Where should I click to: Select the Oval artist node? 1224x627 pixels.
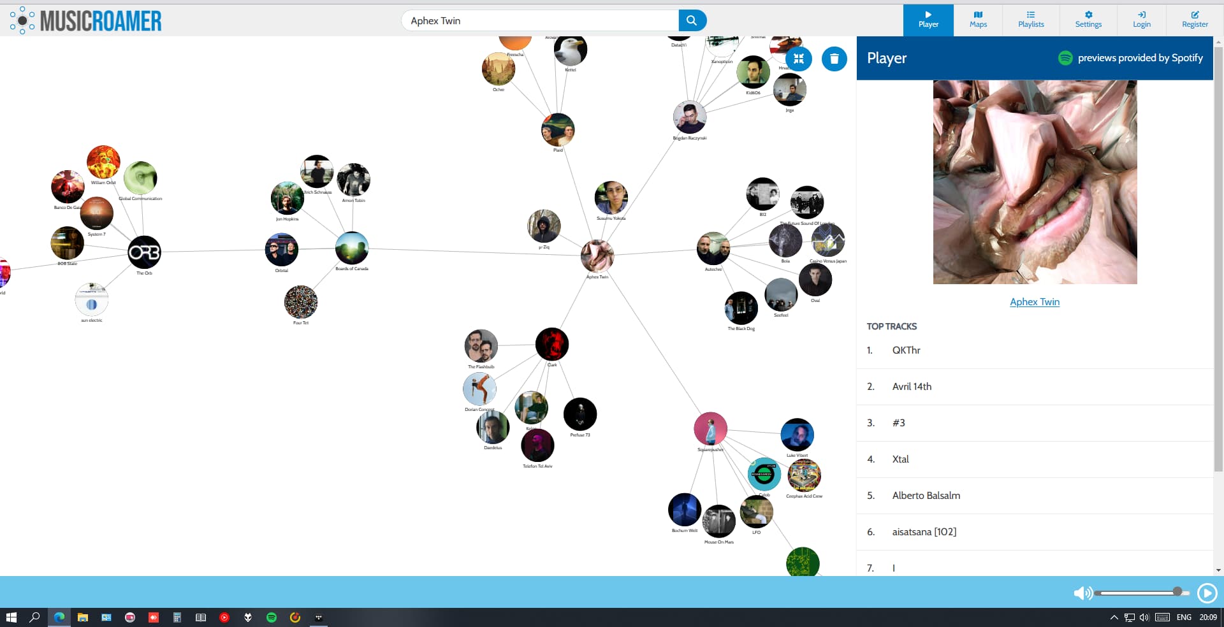click(x=815, y=280)
